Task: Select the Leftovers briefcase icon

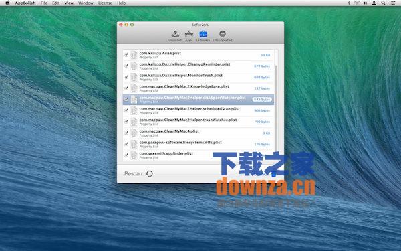Action: tap(203, 34)
